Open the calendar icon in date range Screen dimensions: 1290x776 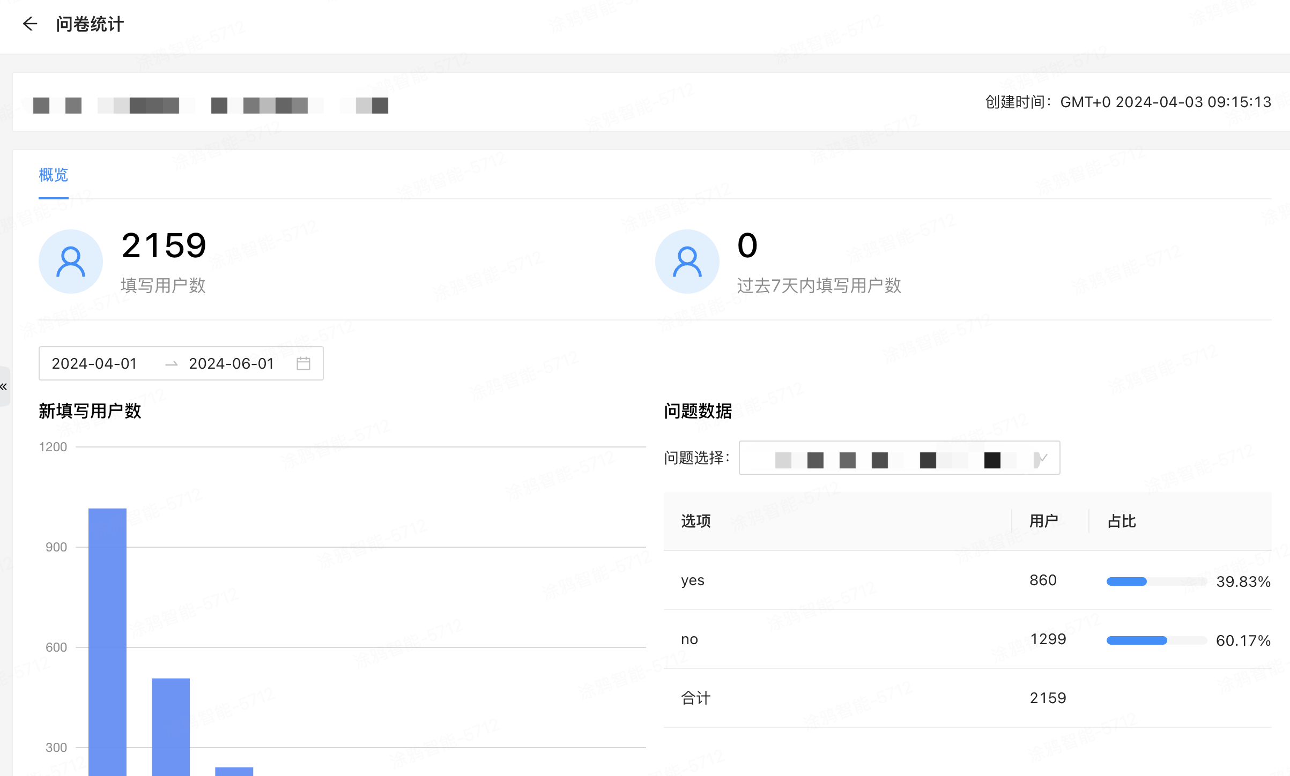click(303, 363)
